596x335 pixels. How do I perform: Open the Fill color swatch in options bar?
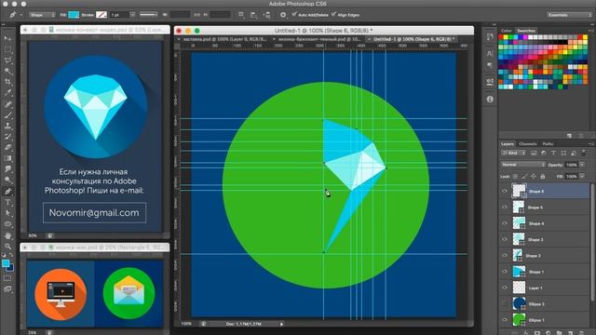click(x=74, y=15)
